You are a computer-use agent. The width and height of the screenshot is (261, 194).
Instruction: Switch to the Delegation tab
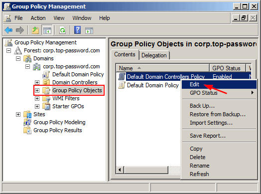tap(154, 55)
